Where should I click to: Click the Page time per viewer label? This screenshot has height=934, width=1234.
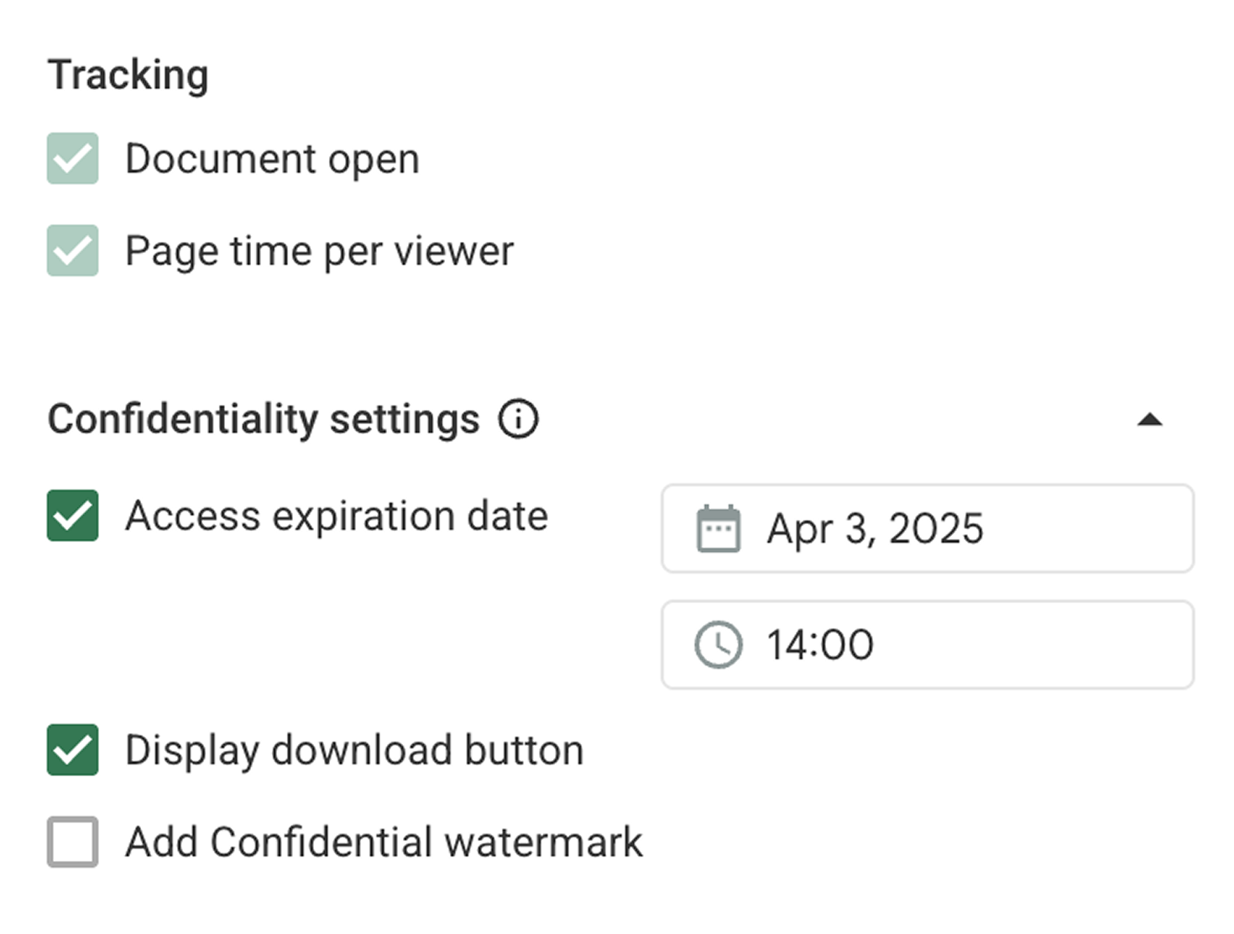(319, 251)
